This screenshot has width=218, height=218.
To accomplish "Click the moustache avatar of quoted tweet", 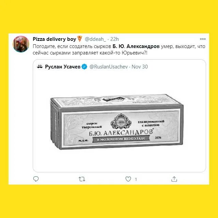I will [40, 67].
